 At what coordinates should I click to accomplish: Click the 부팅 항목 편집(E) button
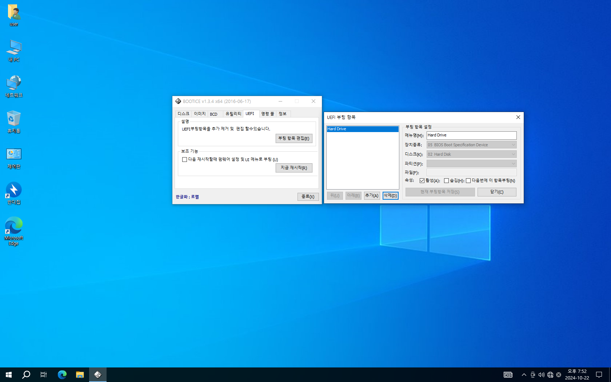coord(294,138)
